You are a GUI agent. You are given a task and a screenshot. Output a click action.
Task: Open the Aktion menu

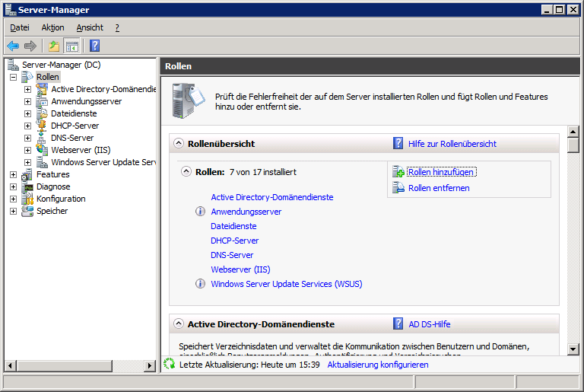pyautogui.click(x=53, y=27)
